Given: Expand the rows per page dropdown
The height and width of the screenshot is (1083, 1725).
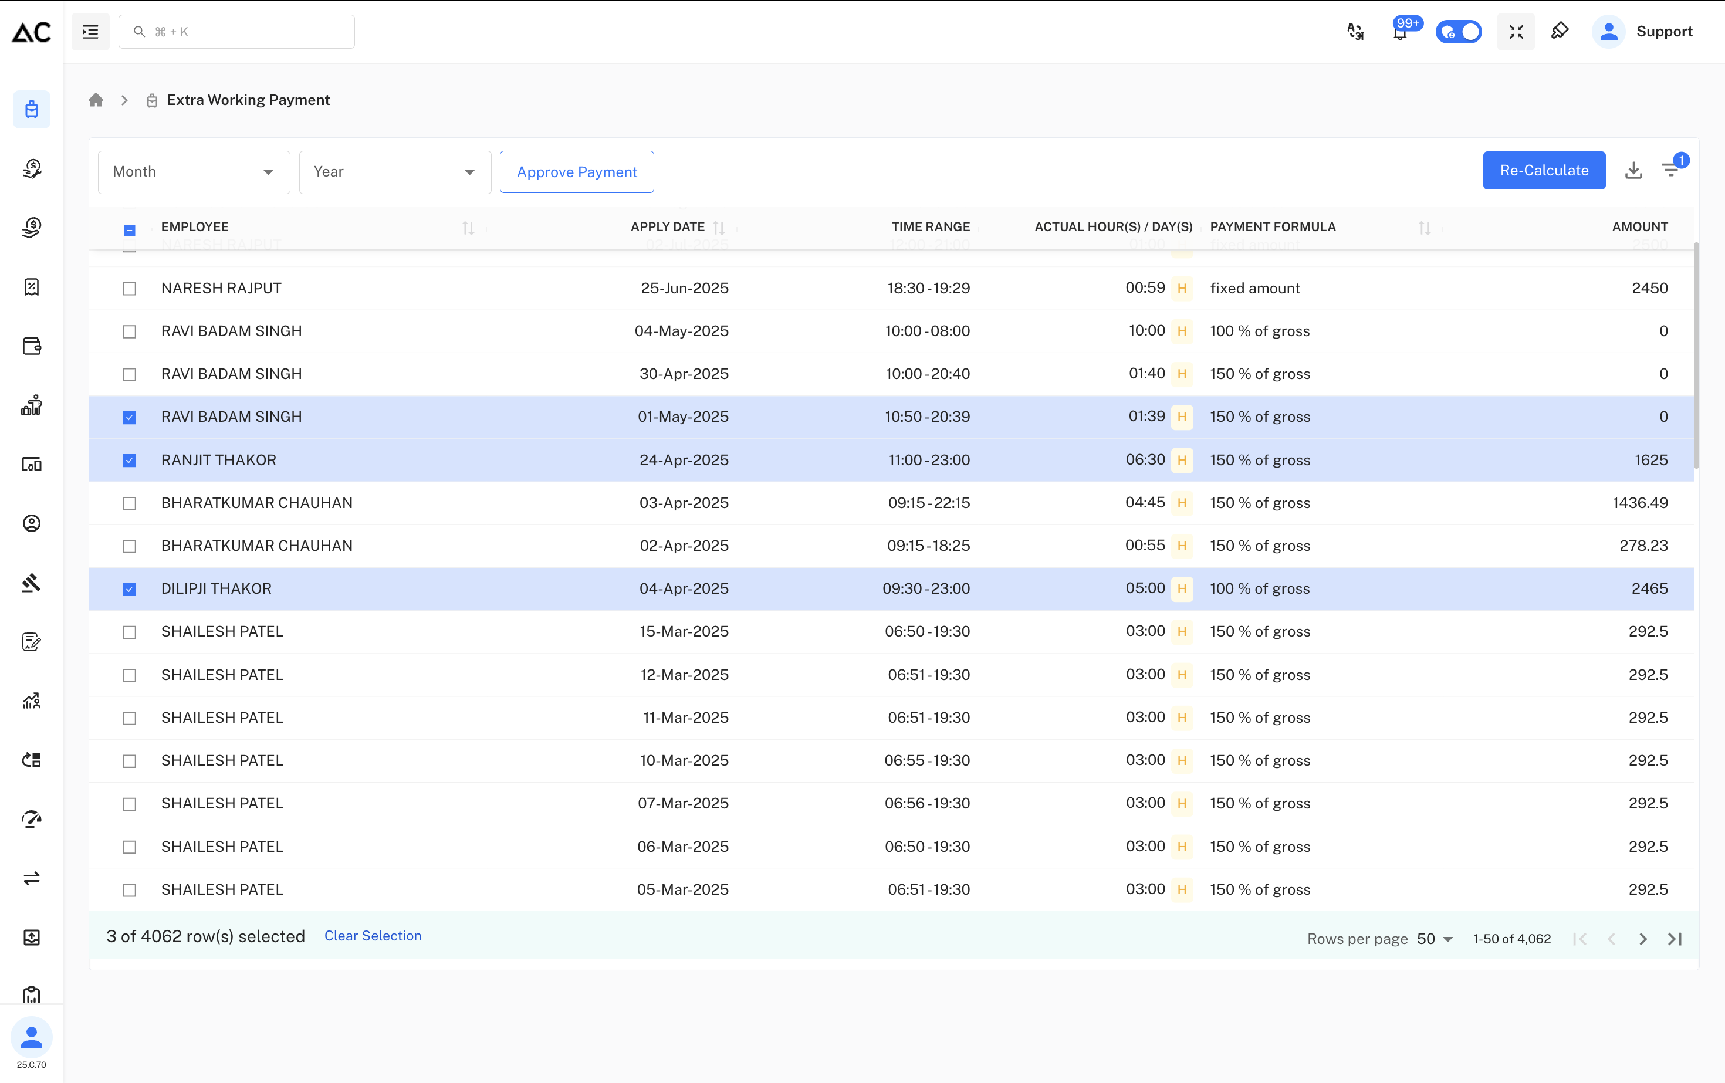Looking at the screenshot, I should coord(1435,939).
